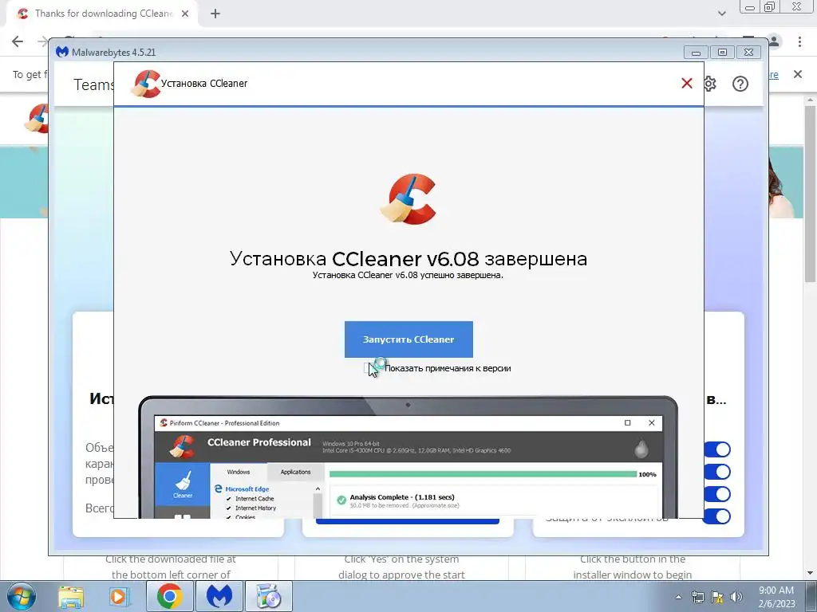Switch to Chrome in taskbar
The width and height of the screenshot is (817, 612).
tap(169, 596)
